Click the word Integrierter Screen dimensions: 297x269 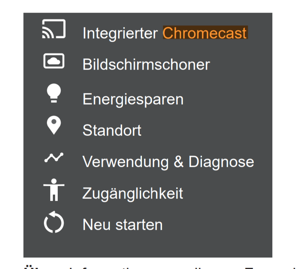point(120,33)
